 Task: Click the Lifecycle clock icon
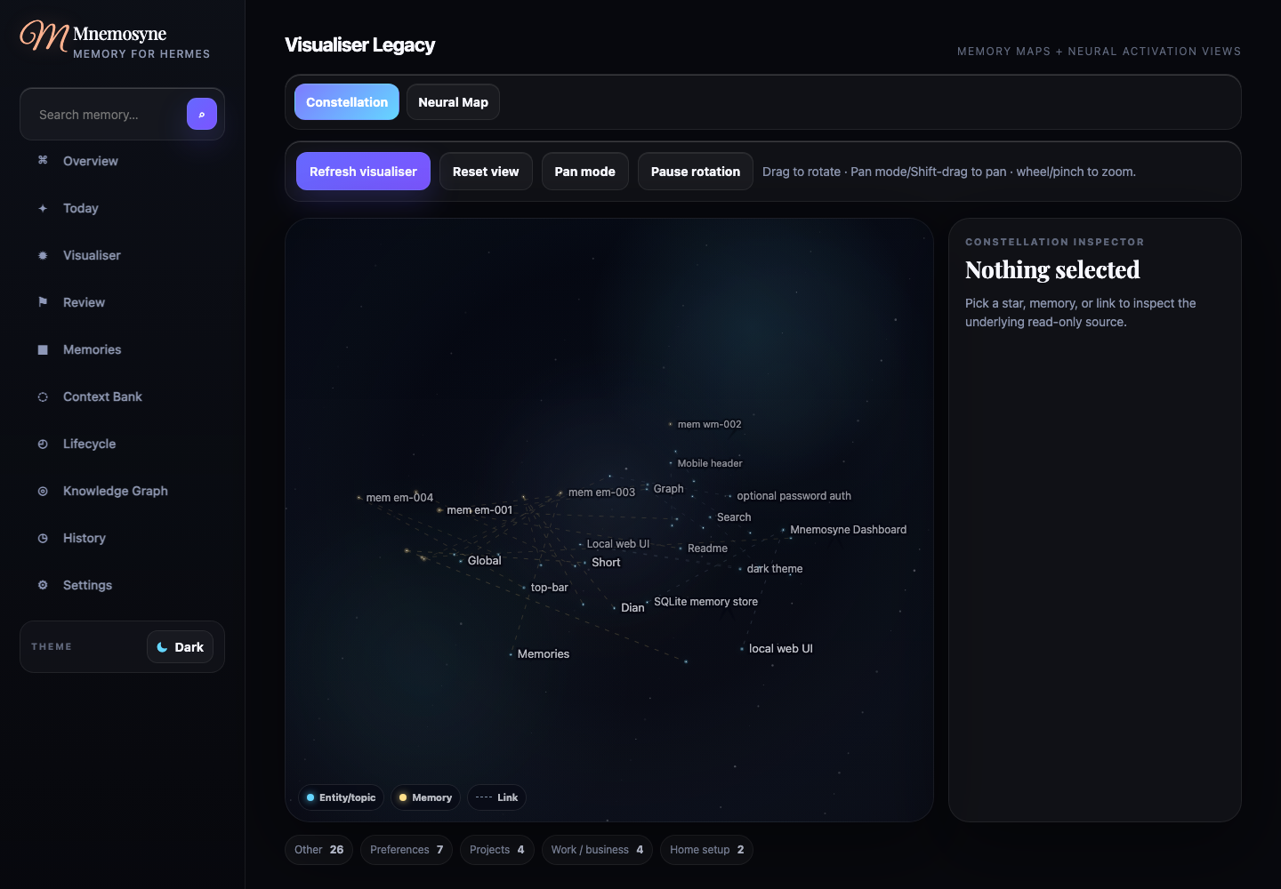tap(43, 444)
